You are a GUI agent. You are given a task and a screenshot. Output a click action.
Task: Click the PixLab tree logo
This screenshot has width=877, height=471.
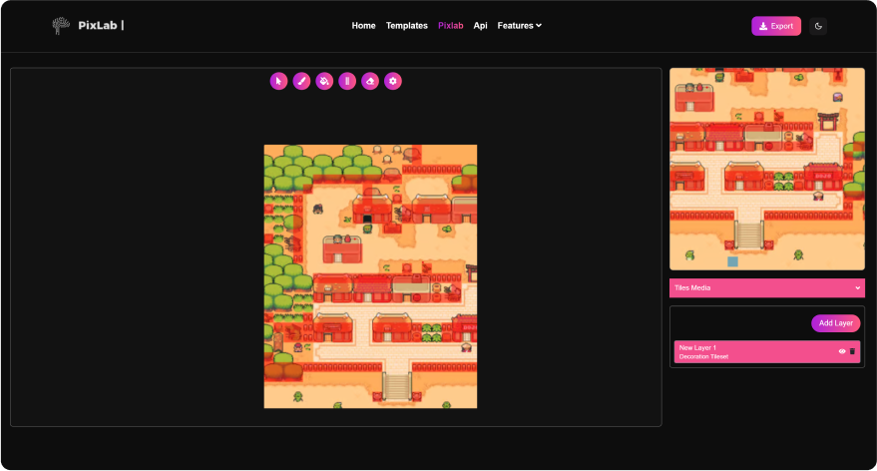[62, 26]
